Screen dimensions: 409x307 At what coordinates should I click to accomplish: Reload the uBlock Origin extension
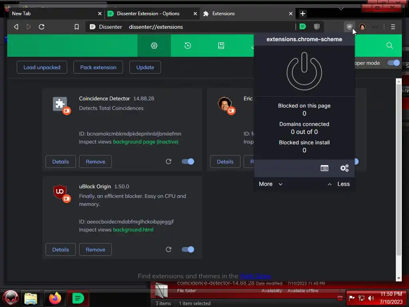(169, 249)
